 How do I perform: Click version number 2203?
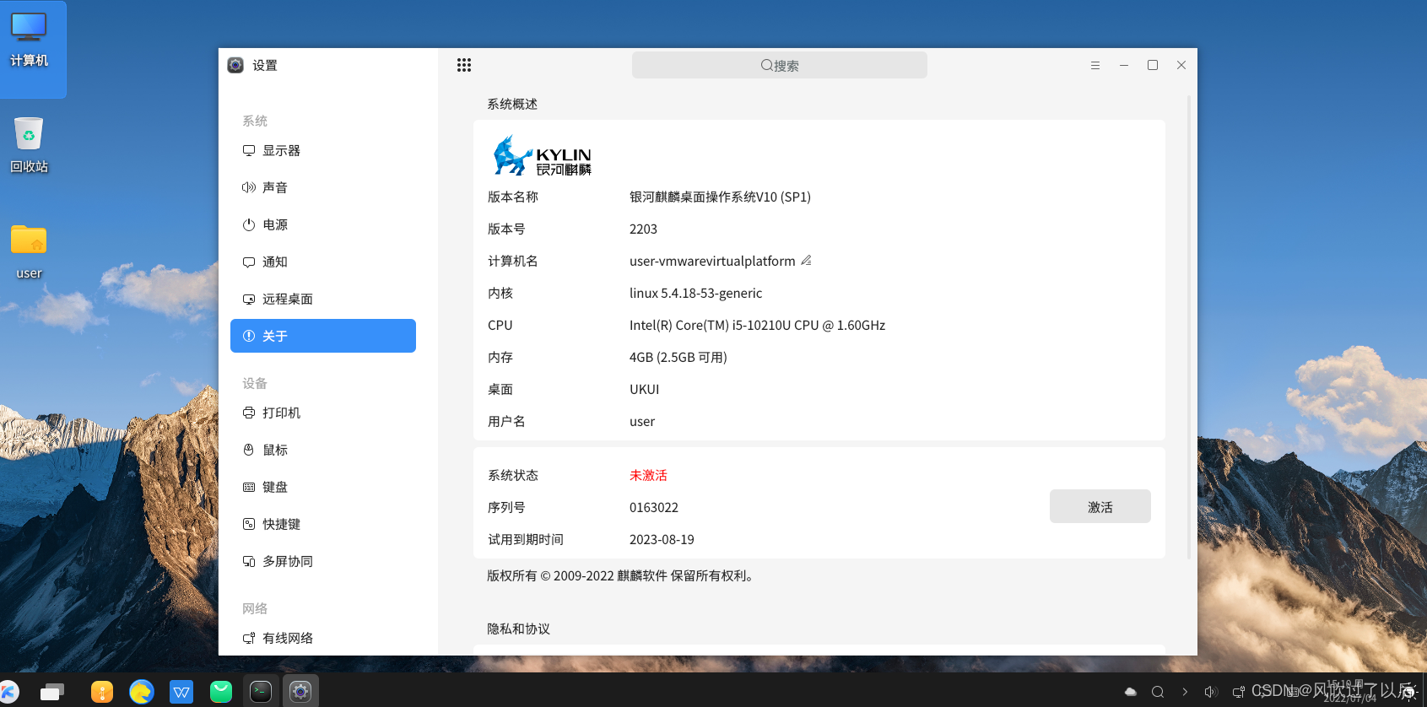pyautogui.click(x=643, y=229)
